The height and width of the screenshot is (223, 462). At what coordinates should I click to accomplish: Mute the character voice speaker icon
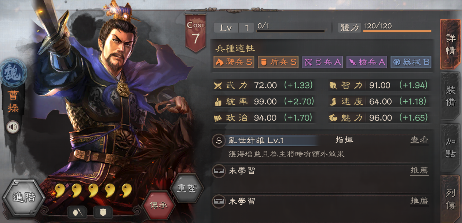coord(14,127)
